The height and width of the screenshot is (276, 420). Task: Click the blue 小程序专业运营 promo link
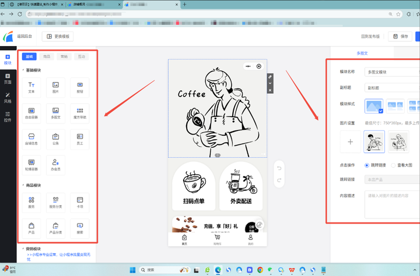59,257
